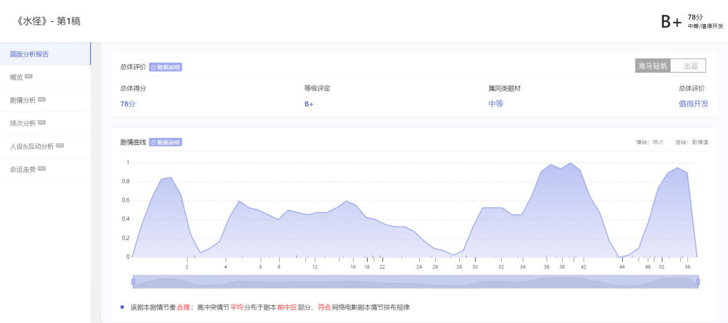Click the large B+ grade in the header
This screenshot has height=323, width=728.
(671, 22)
